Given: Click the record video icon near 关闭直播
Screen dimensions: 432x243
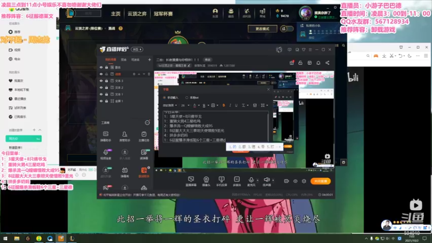Looking at the screenshot, I should coord(286,181).
